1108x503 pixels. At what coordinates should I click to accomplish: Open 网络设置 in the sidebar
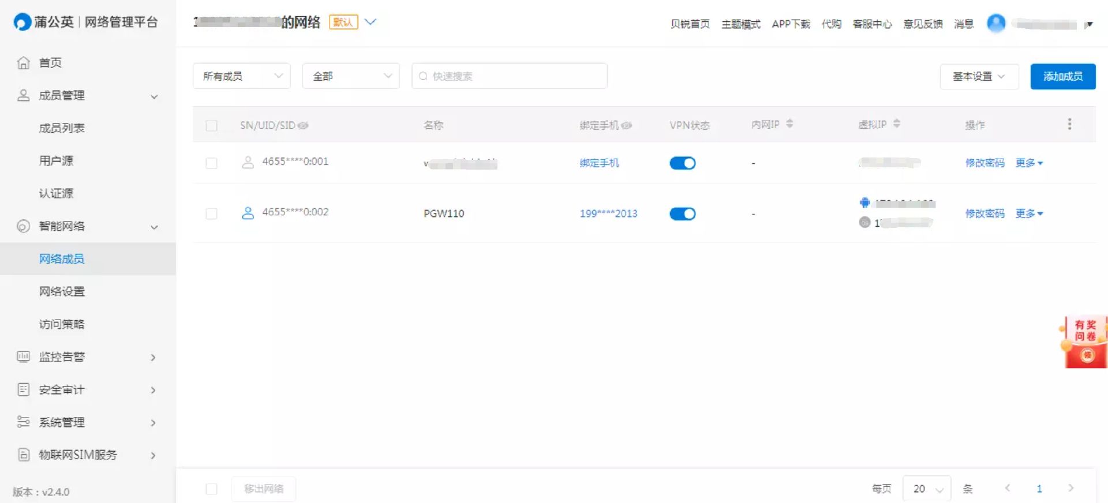(62, 291)
